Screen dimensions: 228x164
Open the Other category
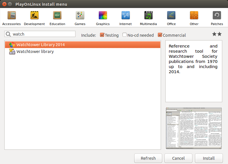(194, 15)
